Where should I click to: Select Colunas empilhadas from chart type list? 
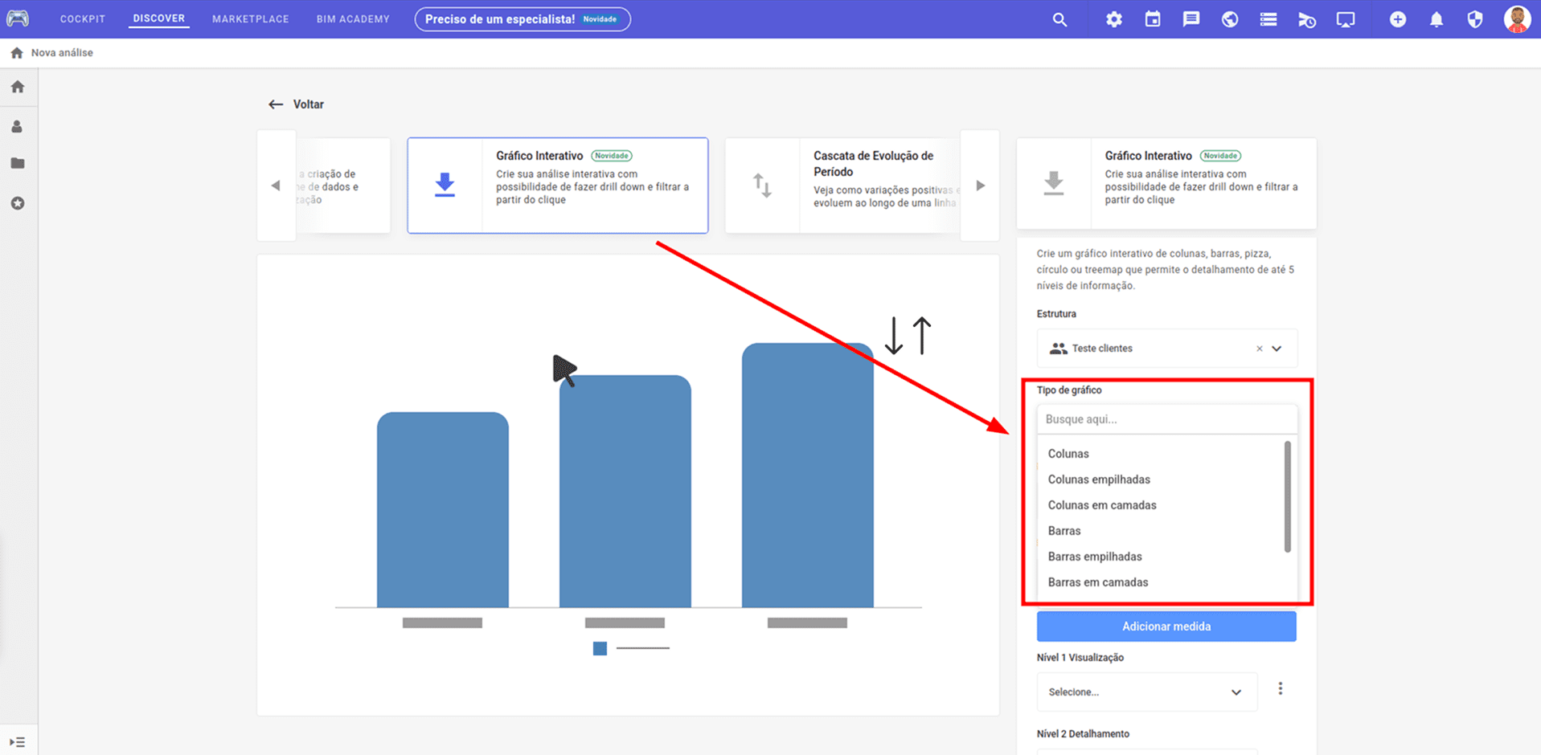click(1098, 480)
